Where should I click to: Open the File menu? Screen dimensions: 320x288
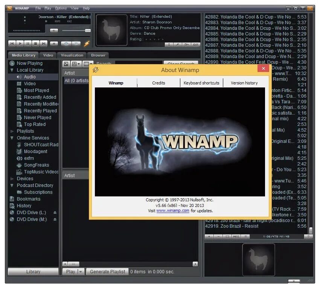tap(38, 8)
